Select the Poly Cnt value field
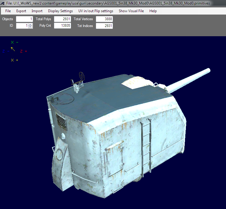Screen dimensions: 226x209 click(x=62, y=26)
